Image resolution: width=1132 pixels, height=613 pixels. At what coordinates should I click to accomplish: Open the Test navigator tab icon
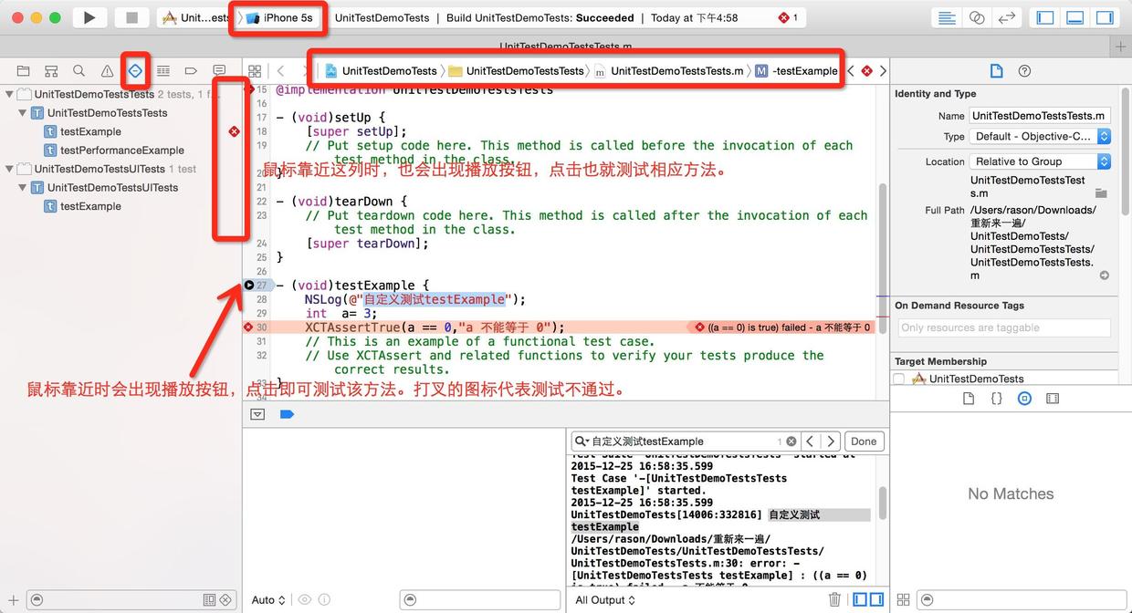click(135, 70)
